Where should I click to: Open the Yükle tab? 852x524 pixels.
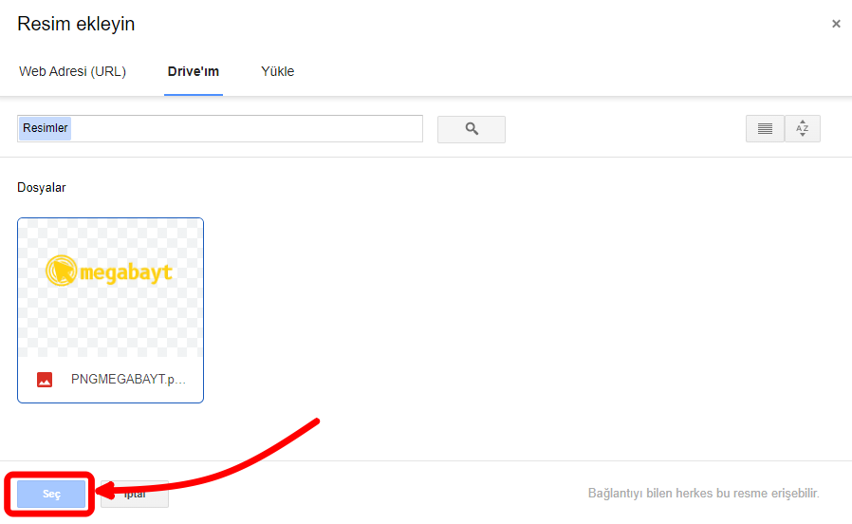point(278,71)
